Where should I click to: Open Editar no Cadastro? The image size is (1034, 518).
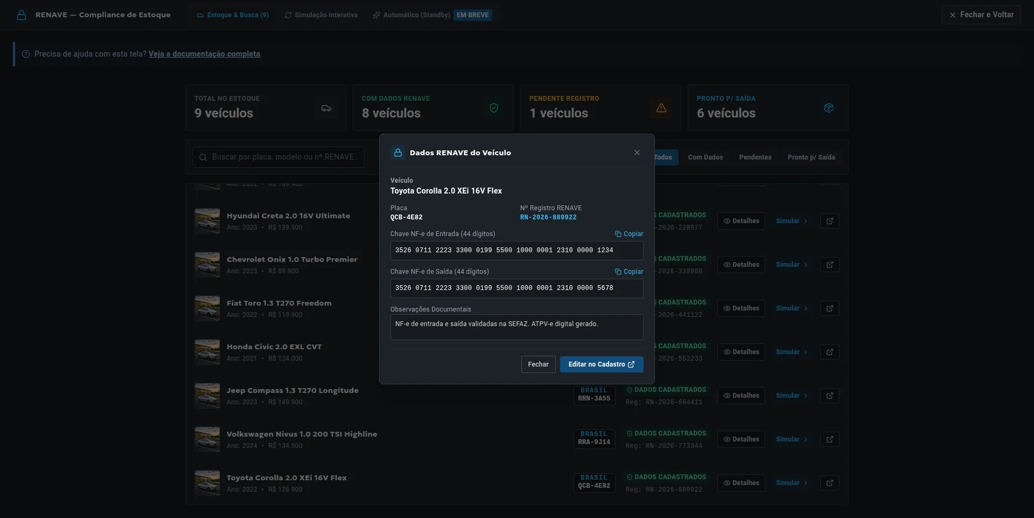(602, 364)
